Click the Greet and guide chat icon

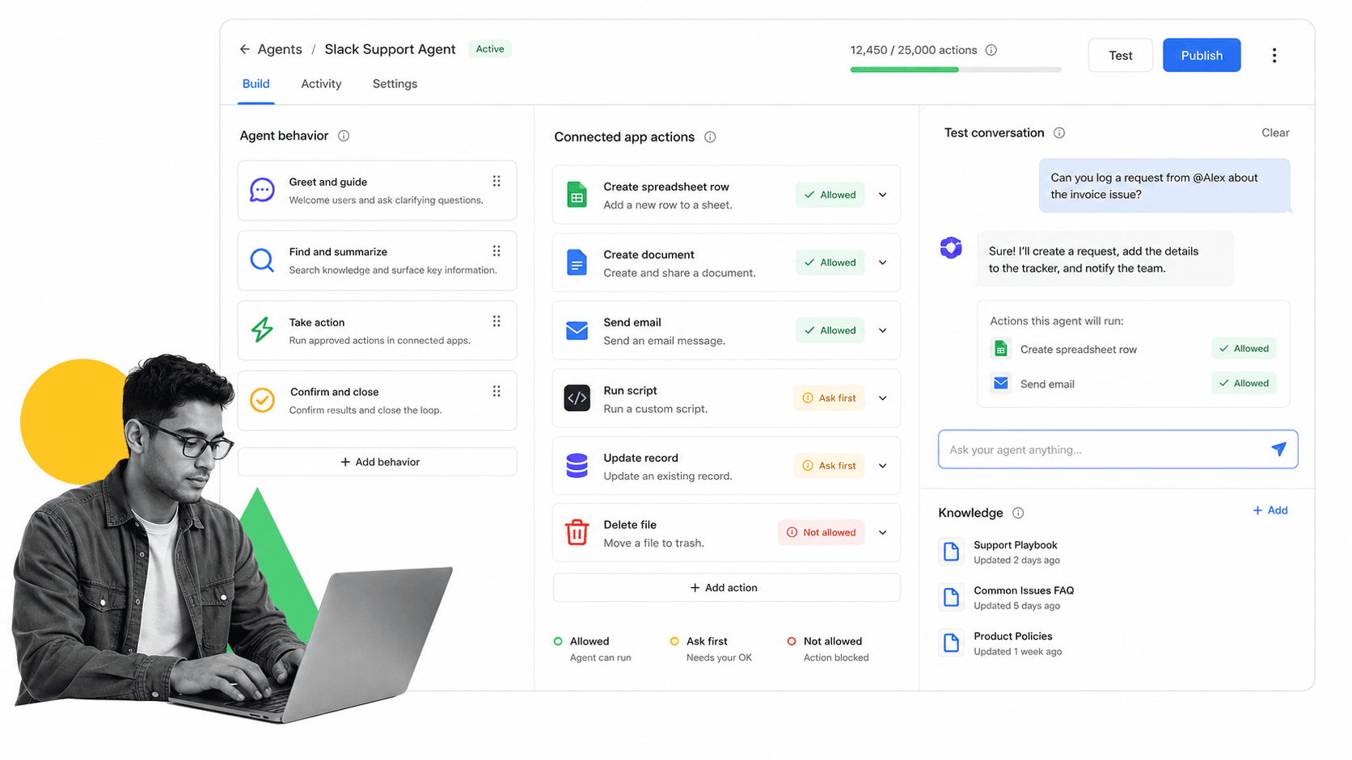[x=262, y=191]
